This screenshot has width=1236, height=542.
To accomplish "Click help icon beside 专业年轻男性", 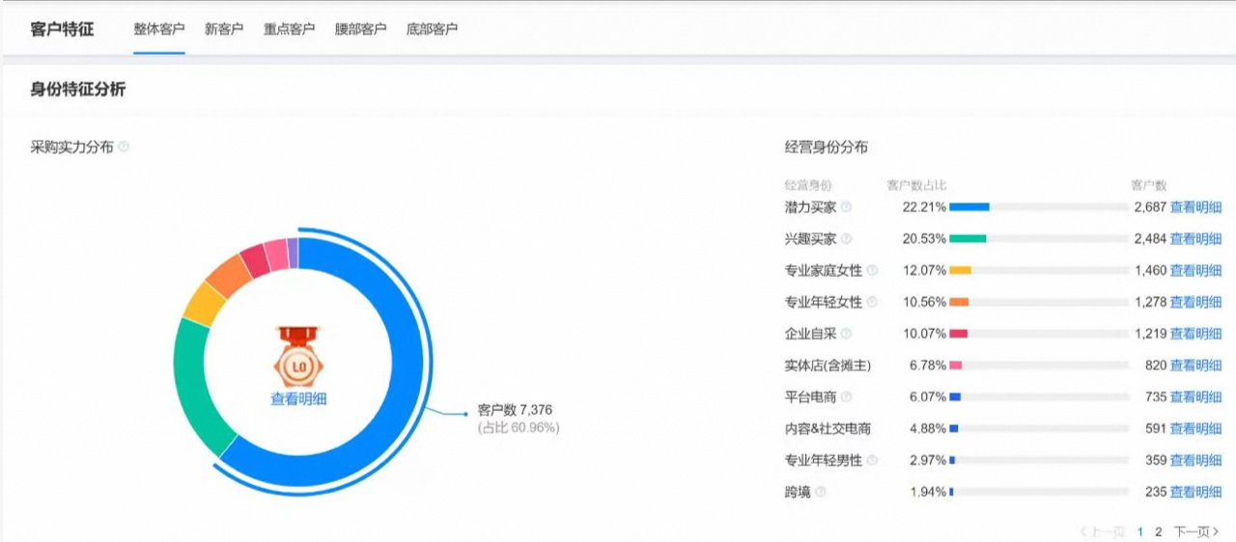I will point(872,461).
